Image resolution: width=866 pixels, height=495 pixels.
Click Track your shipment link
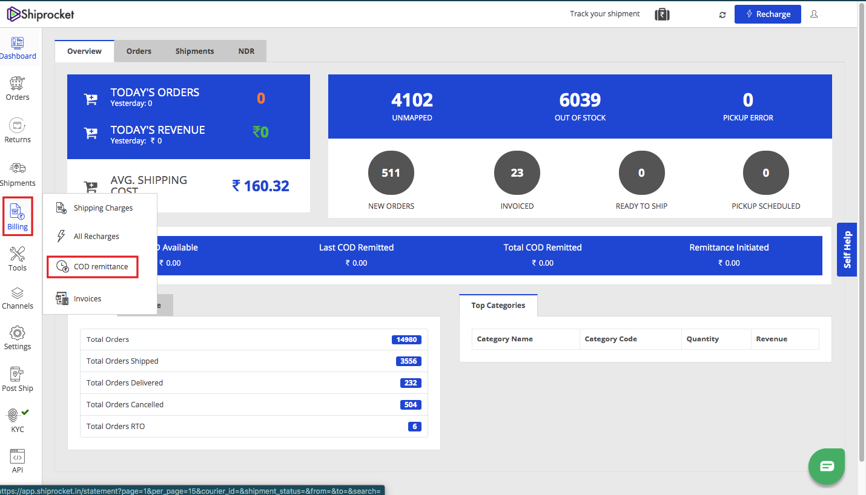[x=604, y=14]
